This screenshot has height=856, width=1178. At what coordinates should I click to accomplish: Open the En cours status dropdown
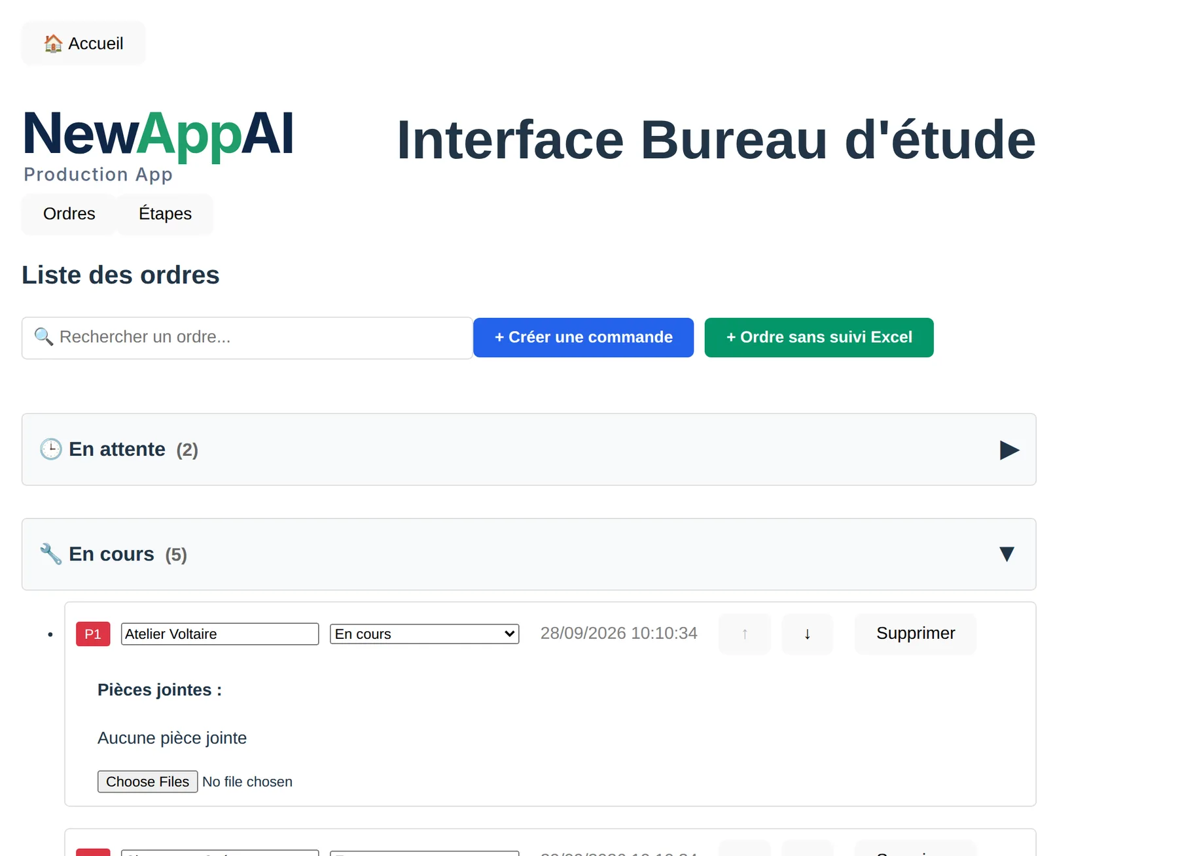point(424,634)
